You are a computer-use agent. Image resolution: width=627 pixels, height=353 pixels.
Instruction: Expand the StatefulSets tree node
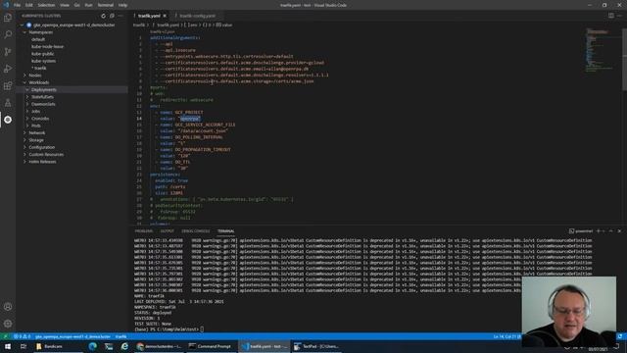click(x=27, y=97)
